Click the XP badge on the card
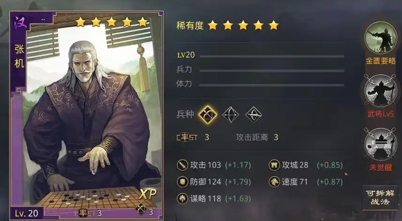Screen dimensions: 402x221 tap(147, 194)
